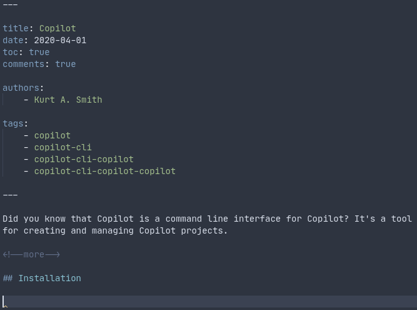This screenshot has height=310, width=417.
Task: Click the tags key
Action: tap(13, 123)
